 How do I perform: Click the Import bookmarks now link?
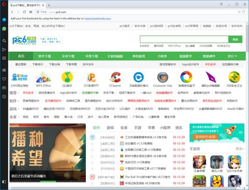[x=98, y=18]
